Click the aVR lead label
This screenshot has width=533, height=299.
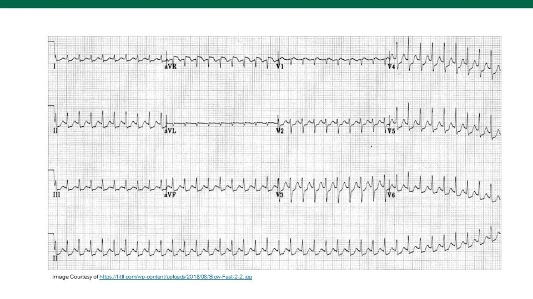pos(170,67)
